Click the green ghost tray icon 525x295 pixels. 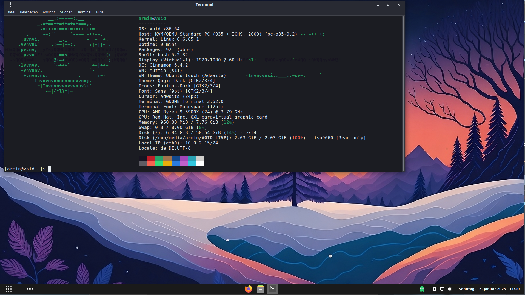pos(422,289)
